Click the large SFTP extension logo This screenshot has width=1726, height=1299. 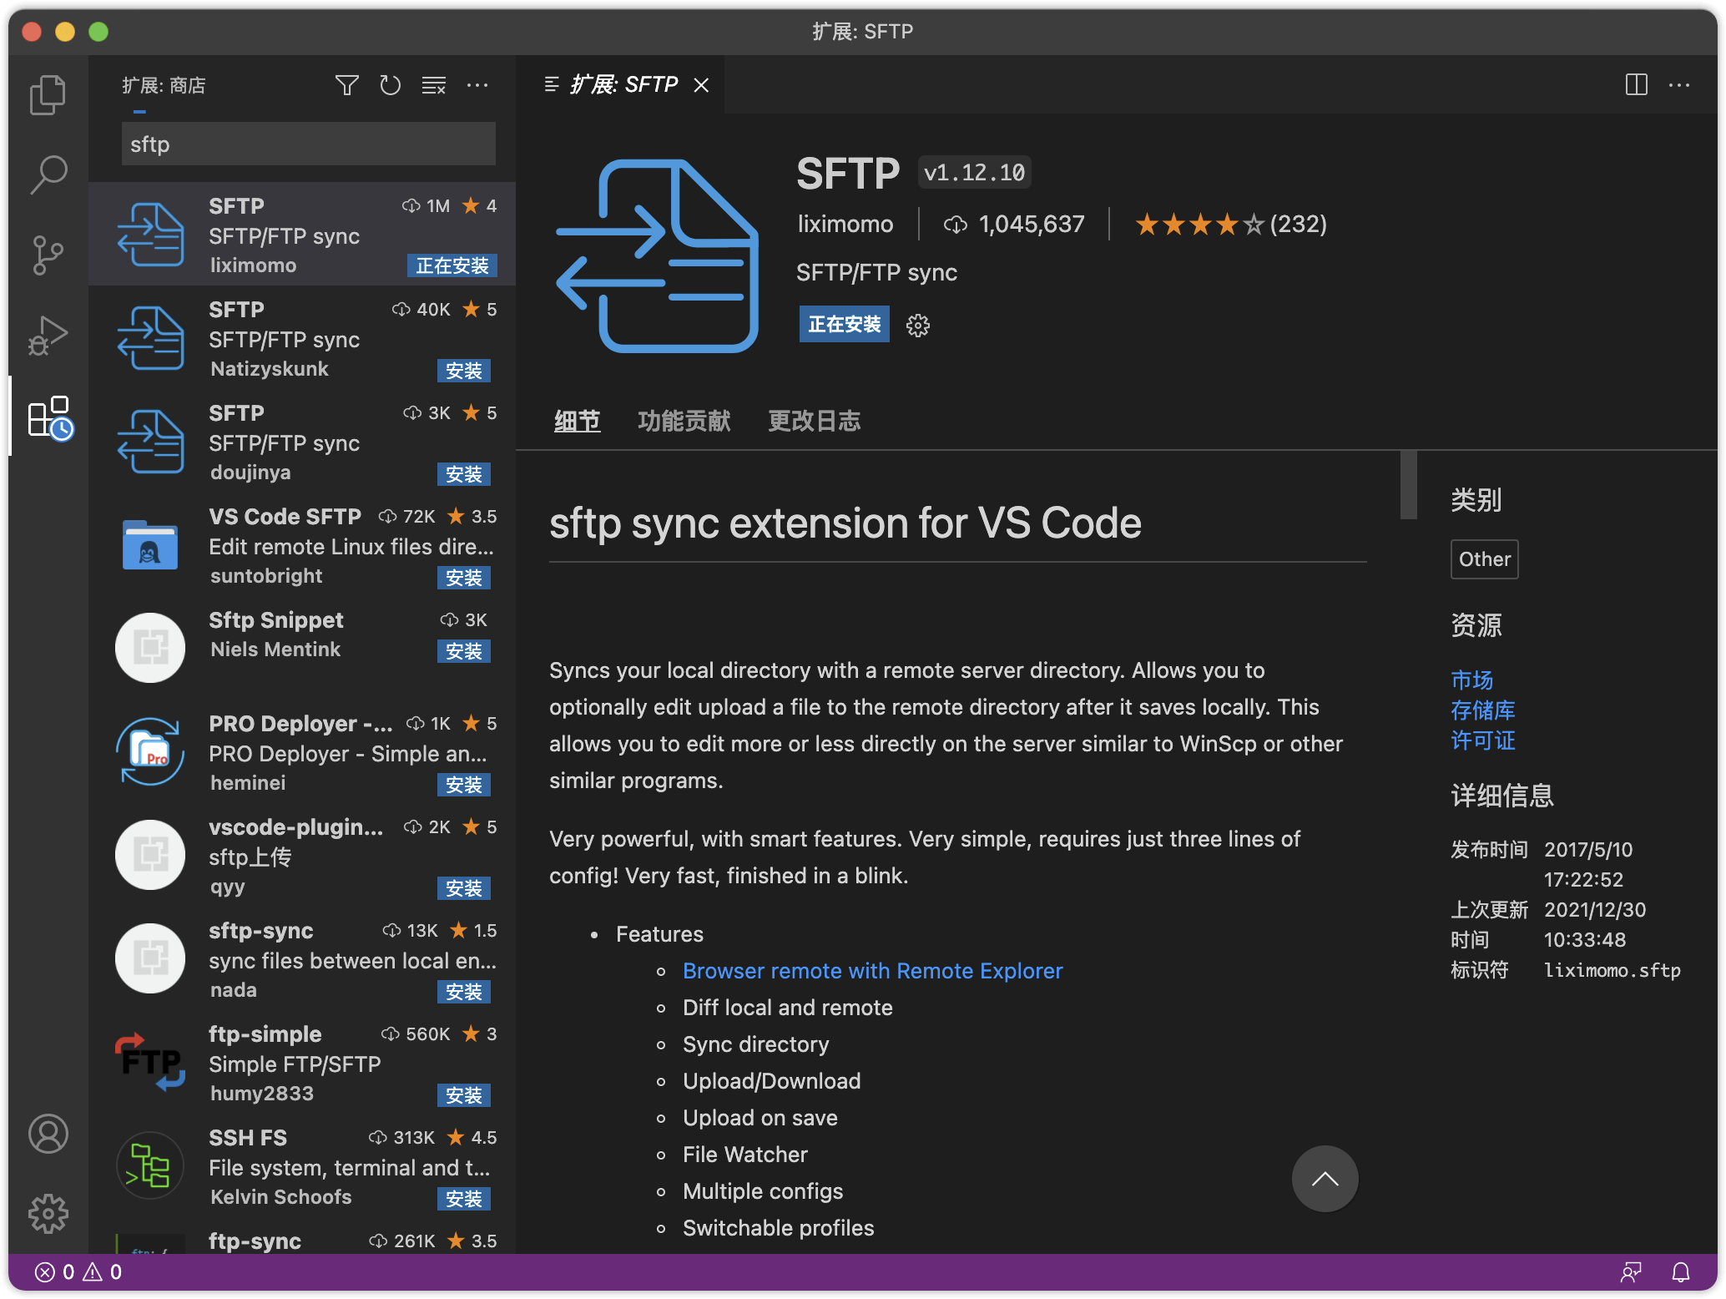[x=657, y=255]
